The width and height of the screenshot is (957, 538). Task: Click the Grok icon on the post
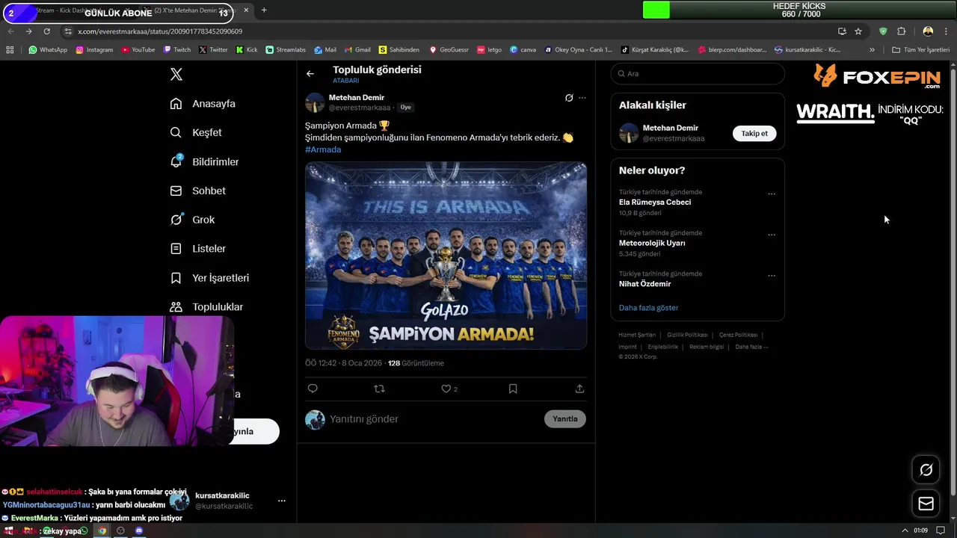569,98
